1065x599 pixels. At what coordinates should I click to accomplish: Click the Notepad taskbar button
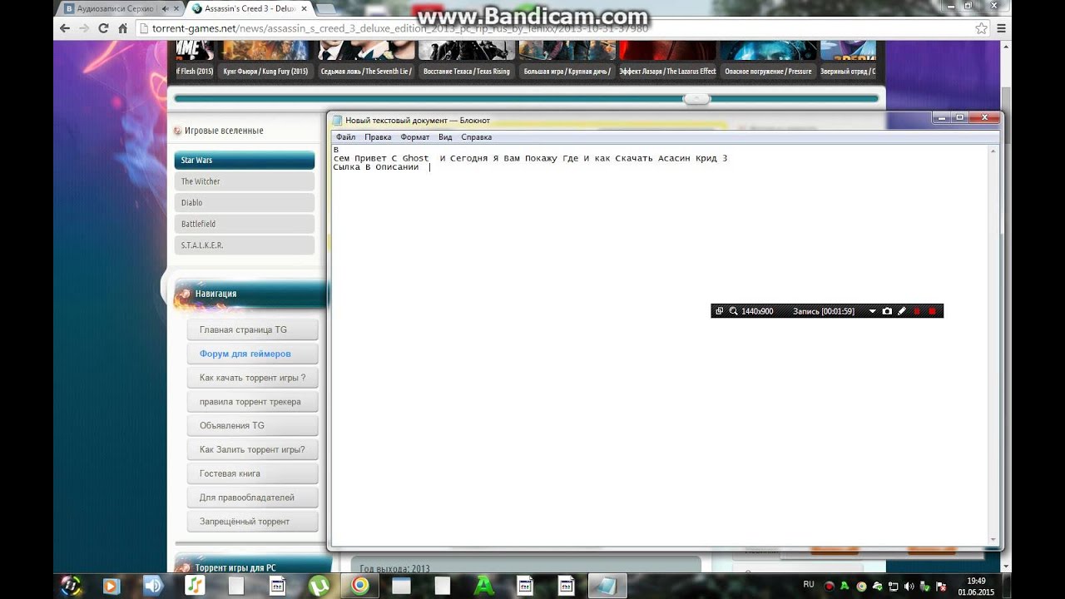(607, 585)
